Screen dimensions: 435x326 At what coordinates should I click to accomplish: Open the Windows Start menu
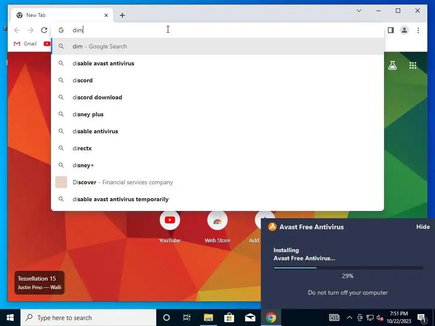tap(10, 318)
